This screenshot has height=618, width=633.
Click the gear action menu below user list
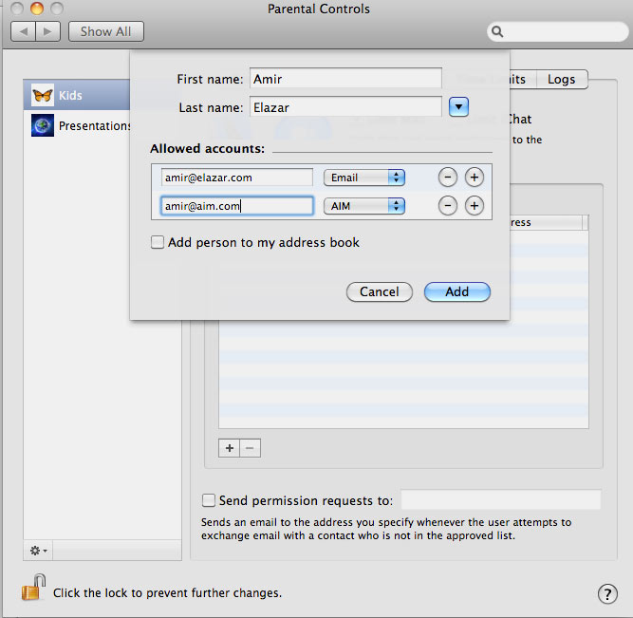(39, 551)
